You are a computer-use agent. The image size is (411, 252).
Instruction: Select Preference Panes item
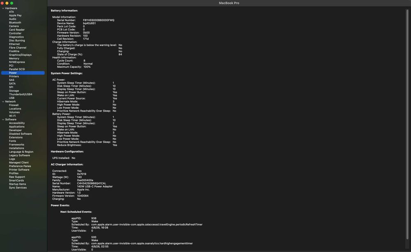20,166
